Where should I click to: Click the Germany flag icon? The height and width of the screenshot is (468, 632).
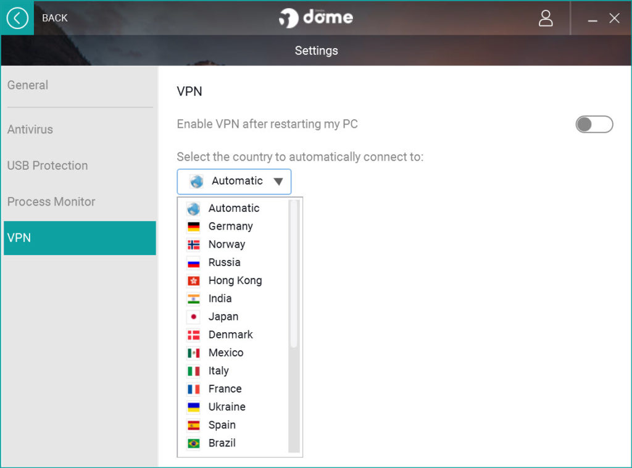[x=193, y=227]
